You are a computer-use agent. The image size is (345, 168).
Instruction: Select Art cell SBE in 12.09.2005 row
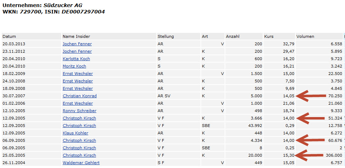(x=206, y=126)
